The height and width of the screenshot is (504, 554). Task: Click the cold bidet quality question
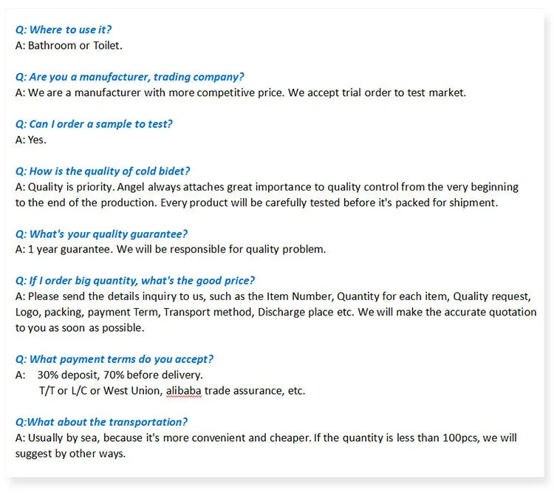point(103,171)
